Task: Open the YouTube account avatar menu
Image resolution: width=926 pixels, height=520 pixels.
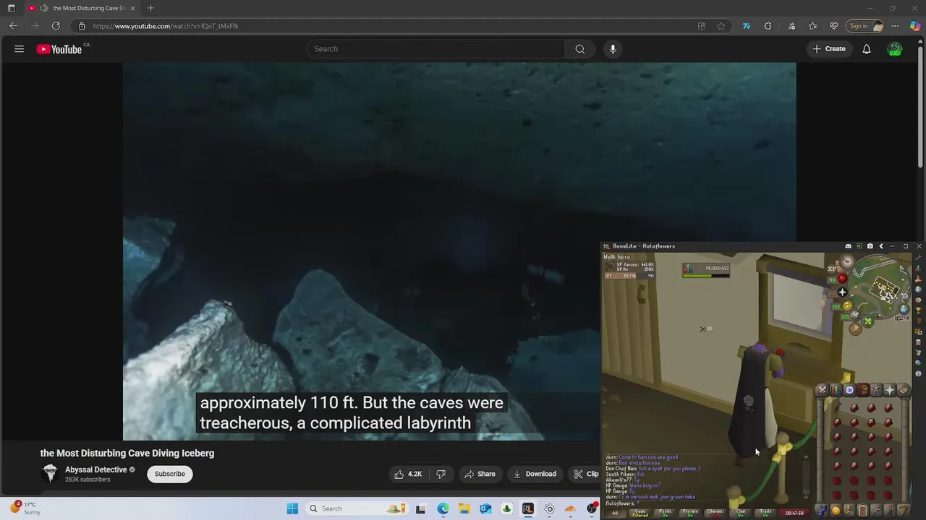Action: (x=895, y=49)
